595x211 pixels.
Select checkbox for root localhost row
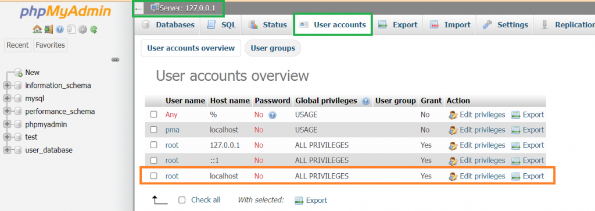point(153,176)
